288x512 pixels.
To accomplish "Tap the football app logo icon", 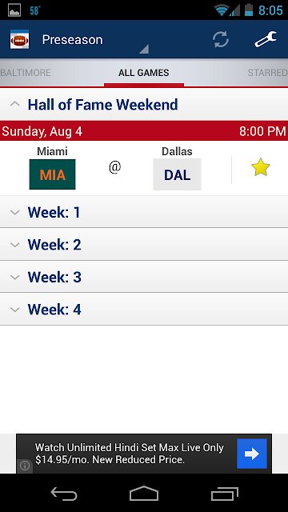I will [19, 39].
